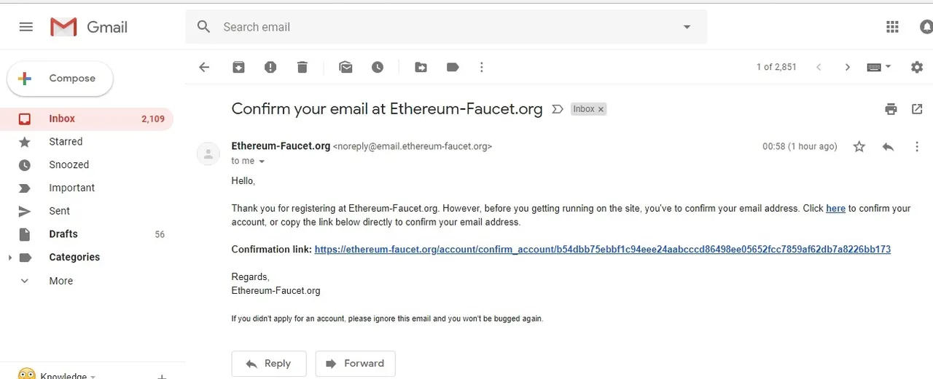Snooze the email with the clock icon

tap(378, 67)
